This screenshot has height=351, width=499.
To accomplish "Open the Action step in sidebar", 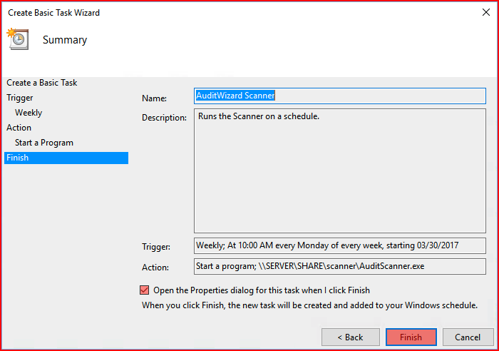I will pos(19,128).
